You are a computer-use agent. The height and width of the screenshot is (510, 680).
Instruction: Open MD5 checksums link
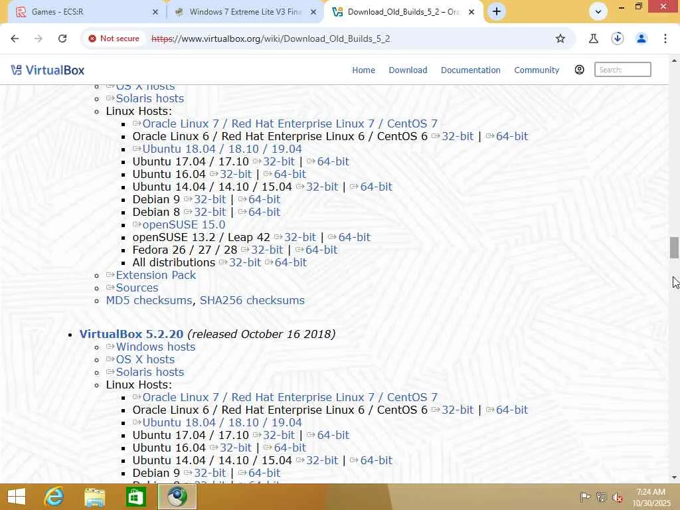pos(149,300)
